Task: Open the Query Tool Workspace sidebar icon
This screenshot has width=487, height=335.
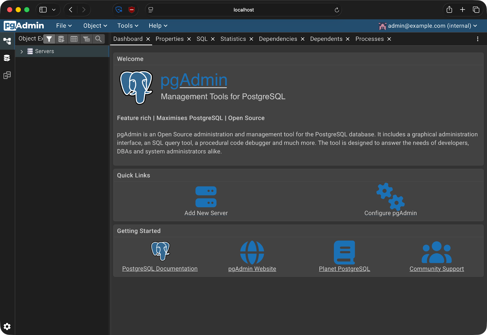Action: pos(7,58)
